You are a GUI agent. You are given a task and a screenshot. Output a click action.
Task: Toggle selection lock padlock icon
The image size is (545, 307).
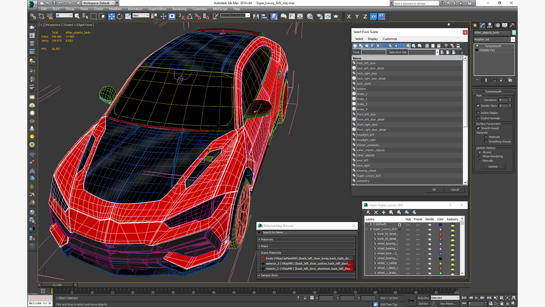(x=305, y=298)
